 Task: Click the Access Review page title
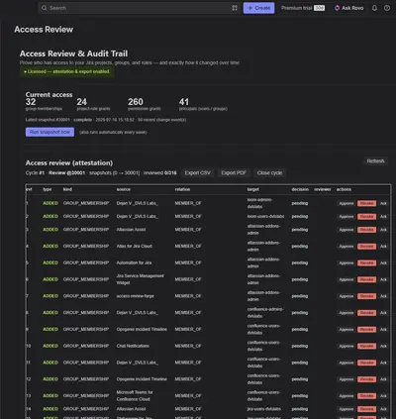(44, 30)
